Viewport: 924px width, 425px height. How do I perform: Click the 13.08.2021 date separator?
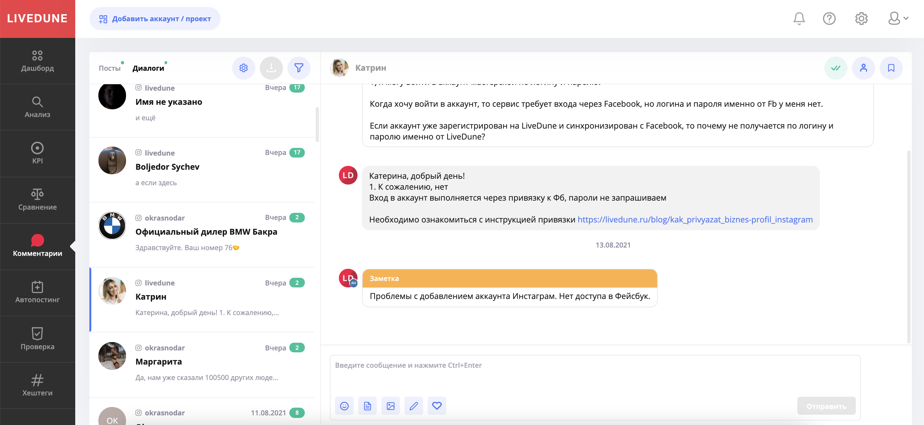[613, 245]
